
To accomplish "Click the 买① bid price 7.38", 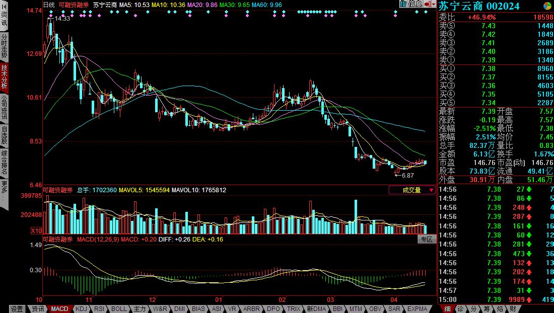I will pyautogui.click(x=489, y=68).
